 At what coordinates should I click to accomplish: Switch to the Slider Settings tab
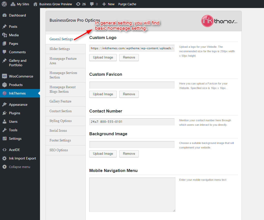[60, 49]
